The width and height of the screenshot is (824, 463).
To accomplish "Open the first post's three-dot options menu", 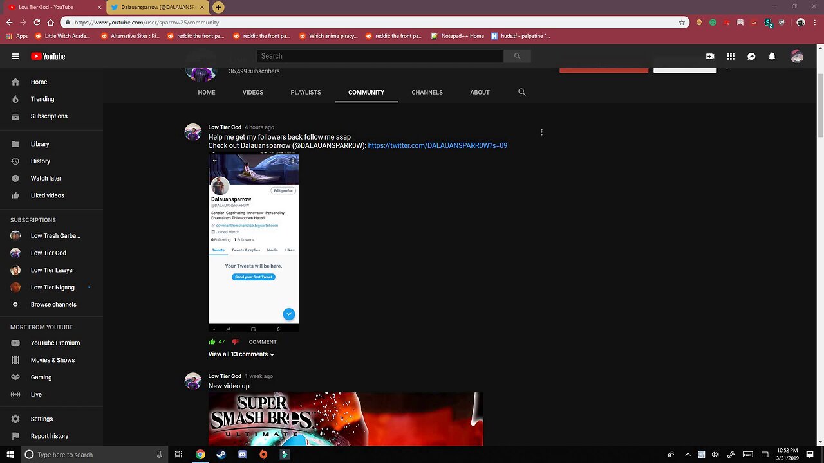I will pos(541,132).
